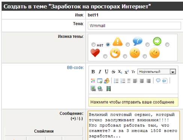183x140 pixels.
Task: Insert a bulleted list icon
Action: tap(116, 81)
